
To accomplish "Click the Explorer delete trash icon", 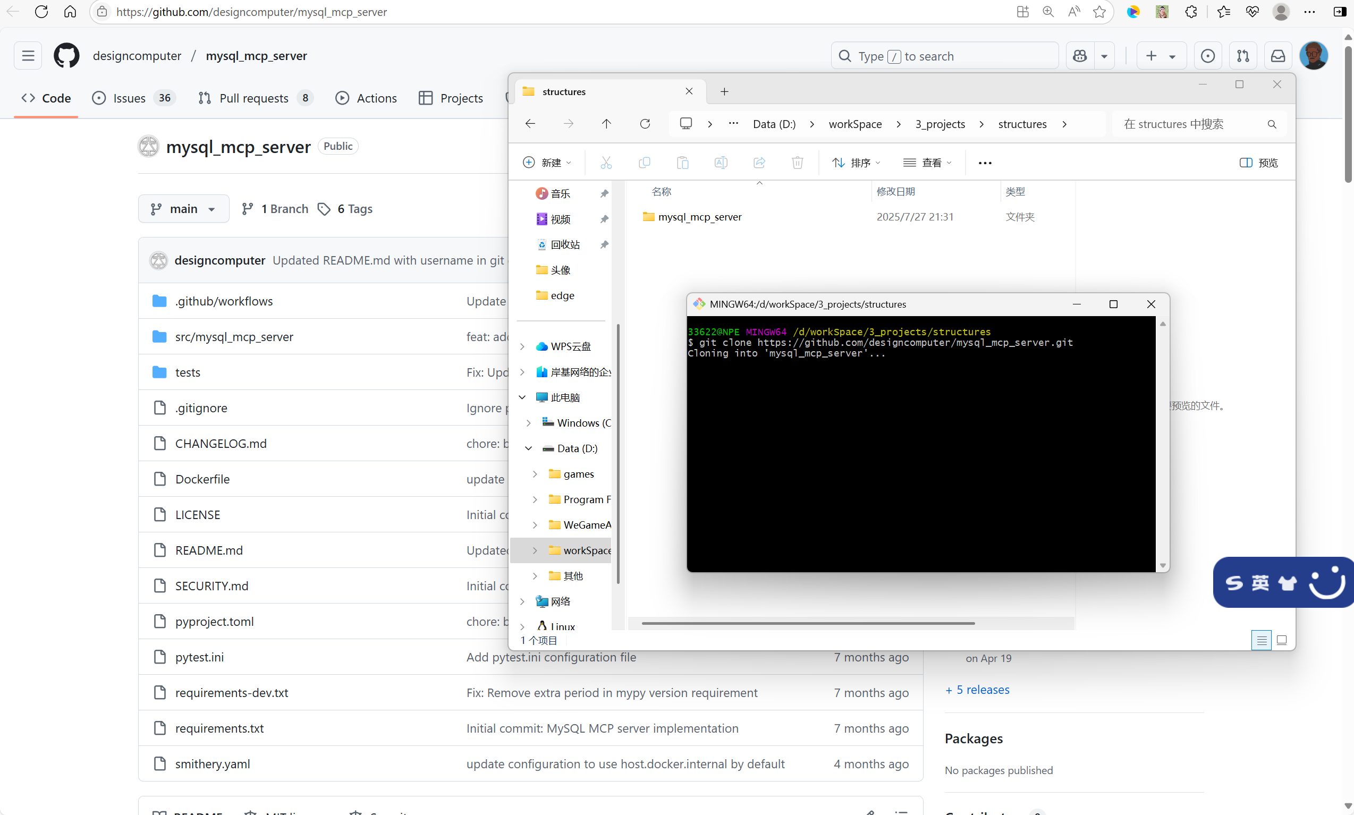I will pos(798,163).
